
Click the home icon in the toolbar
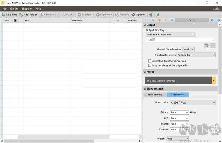point(151,15)
